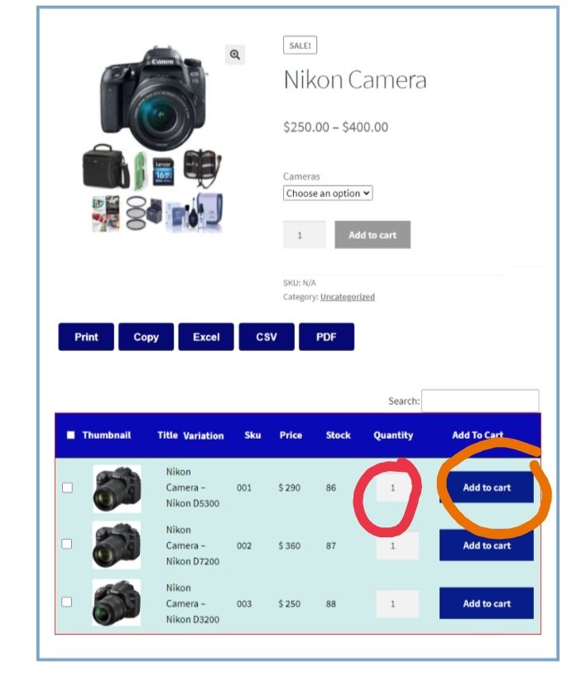Click the stock value 88

click(x=331, y=604)
